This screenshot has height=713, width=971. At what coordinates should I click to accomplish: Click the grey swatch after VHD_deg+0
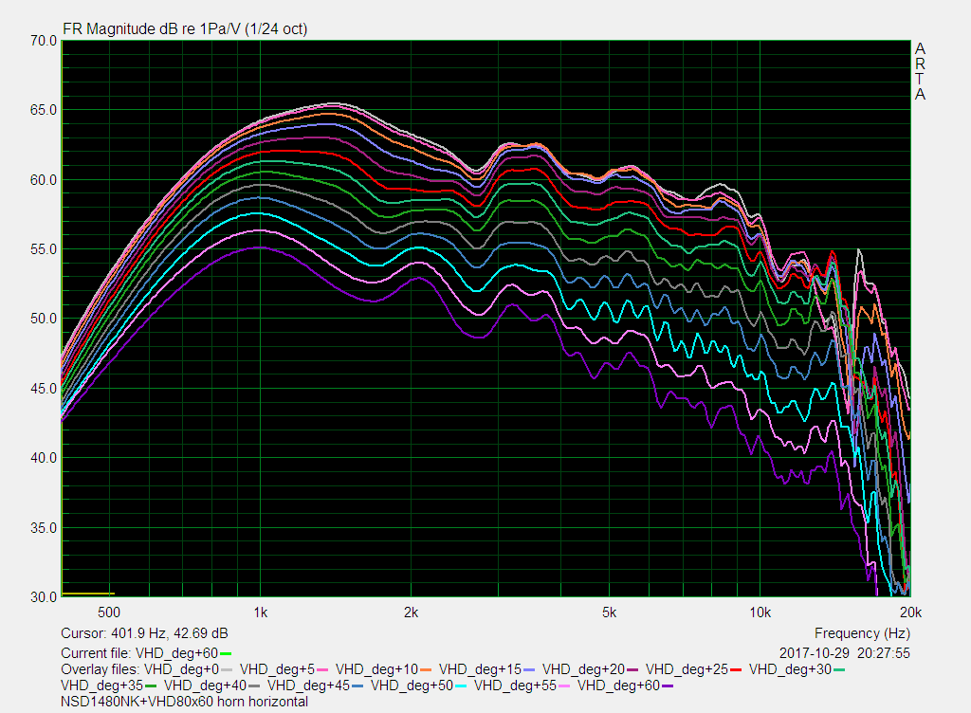tap(227, 670)
